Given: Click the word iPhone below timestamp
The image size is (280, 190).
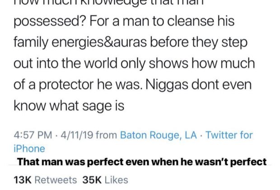Looking at the screenshot, I should pos(29,149).
